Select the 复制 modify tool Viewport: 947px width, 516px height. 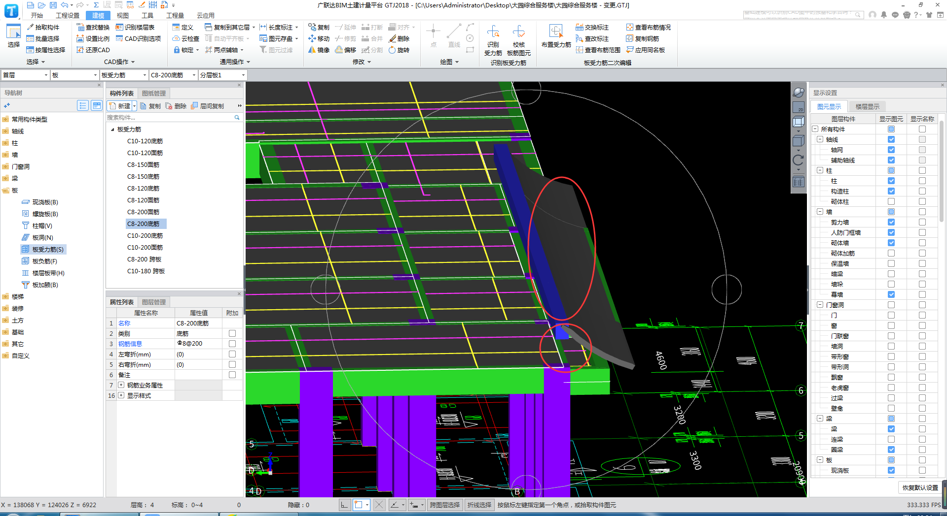[x=319, y=27]
